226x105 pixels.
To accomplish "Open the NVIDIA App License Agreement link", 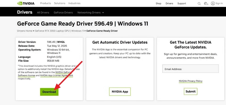I will [57, 75].
